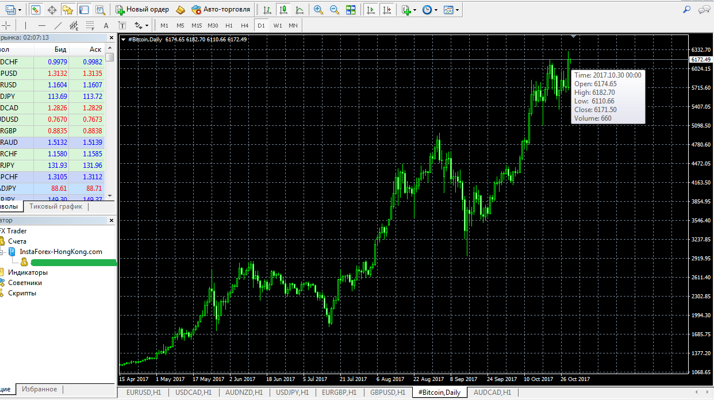Screen dimensions: 714x400
Task: Draw a trendline with the trendline tool
Action: [57, 25]
